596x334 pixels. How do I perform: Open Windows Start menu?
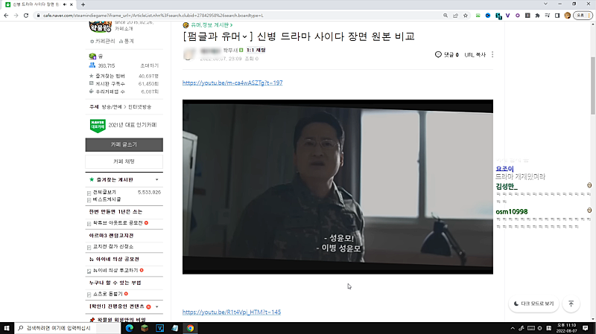click(x=7, y=328)
